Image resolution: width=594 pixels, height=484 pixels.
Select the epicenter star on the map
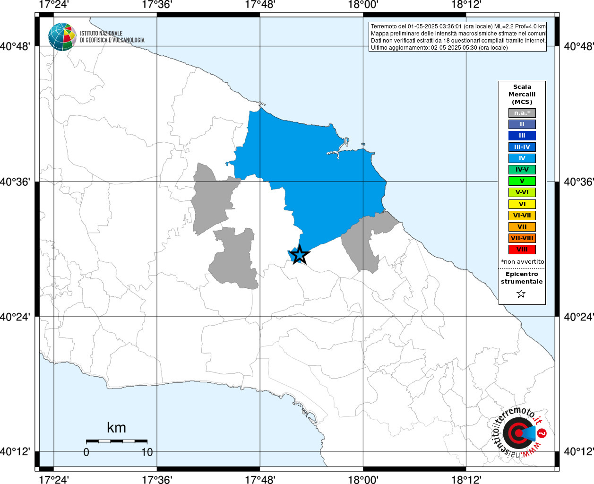click(299, 255)
